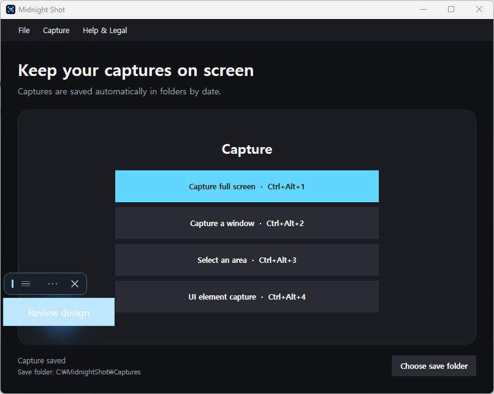This screenshot has height=394, width=494.
Task: Open the File menu
Action: pos(24,30)
